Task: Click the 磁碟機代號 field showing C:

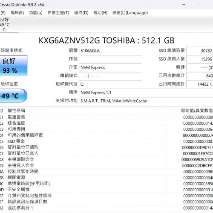Action: 110,84
